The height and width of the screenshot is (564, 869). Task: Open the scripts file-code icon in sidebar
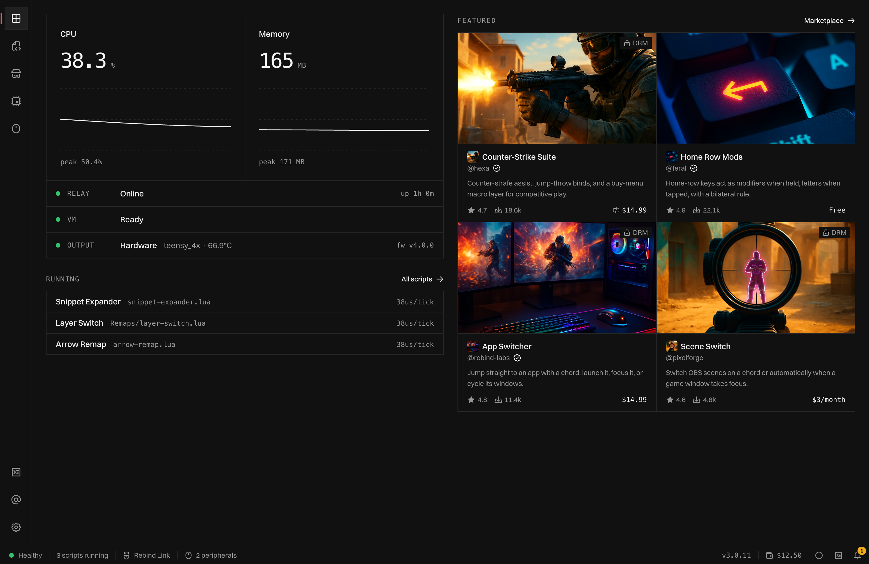click(x=16, y=46)
